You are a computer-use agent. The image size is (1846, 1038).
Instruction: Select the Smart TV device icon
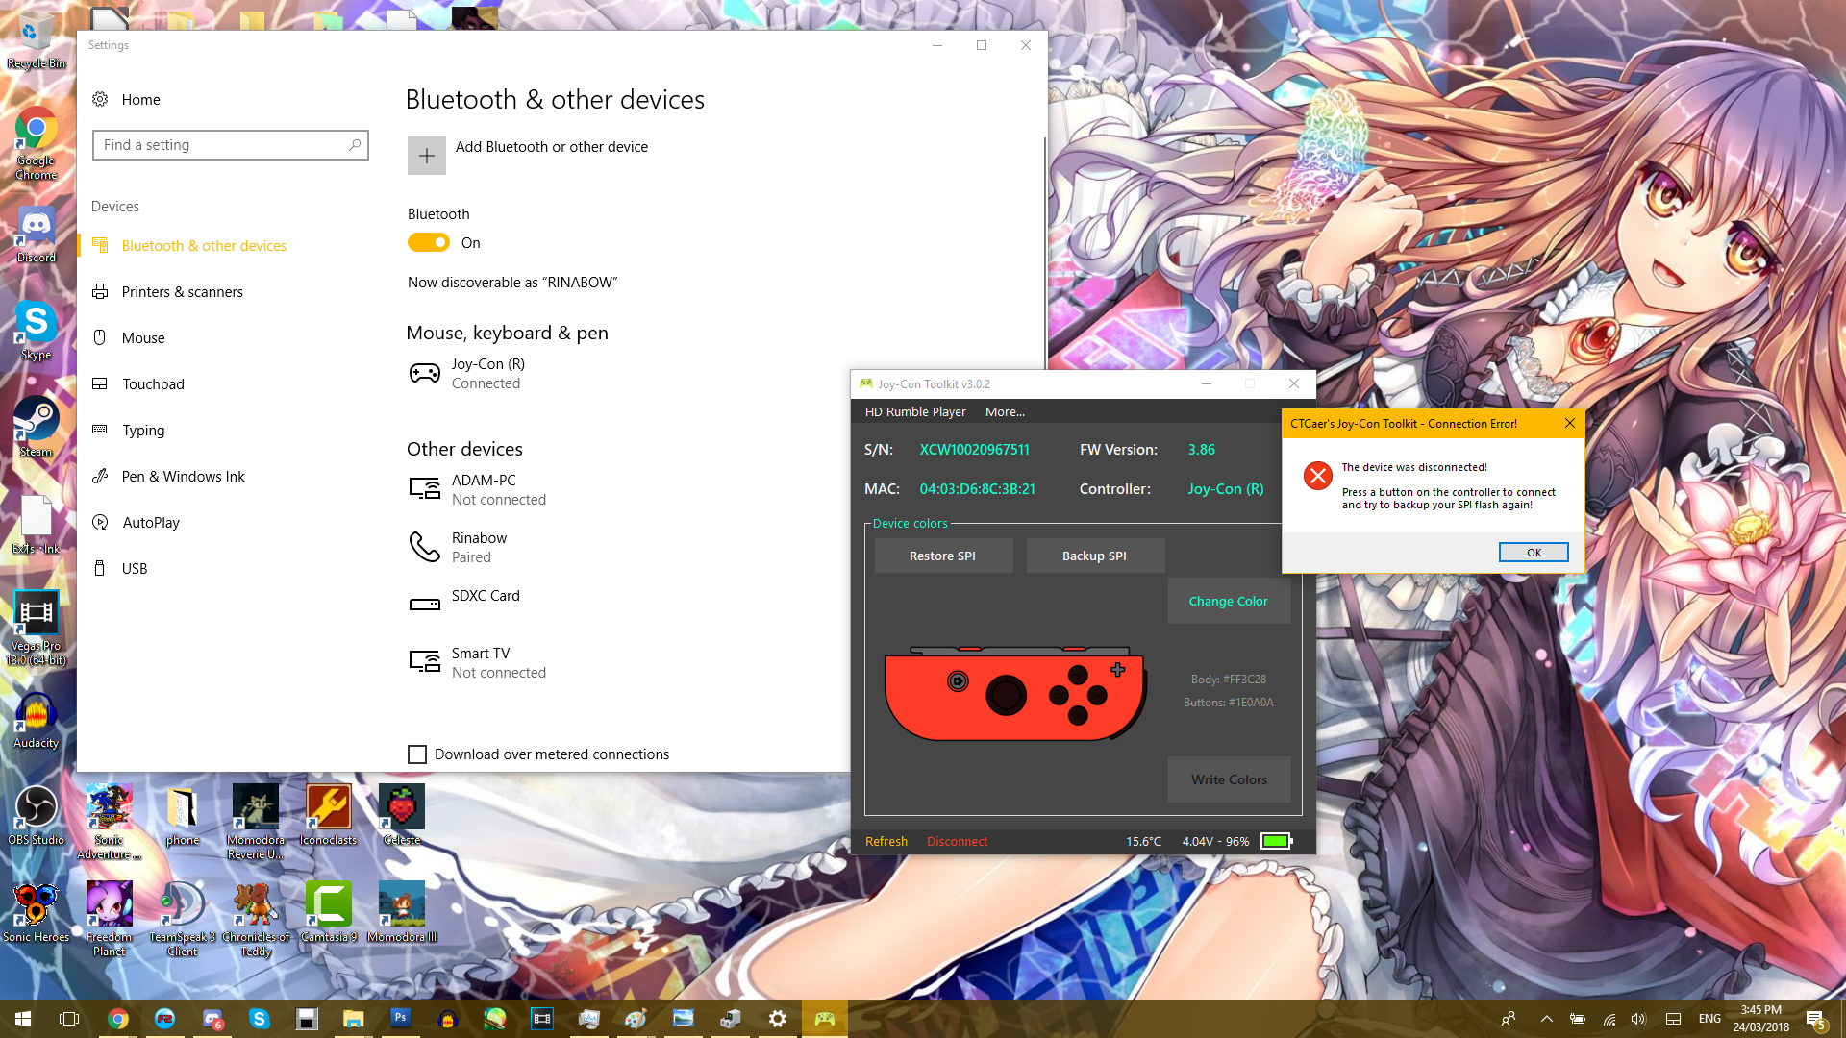click(425, 662)
